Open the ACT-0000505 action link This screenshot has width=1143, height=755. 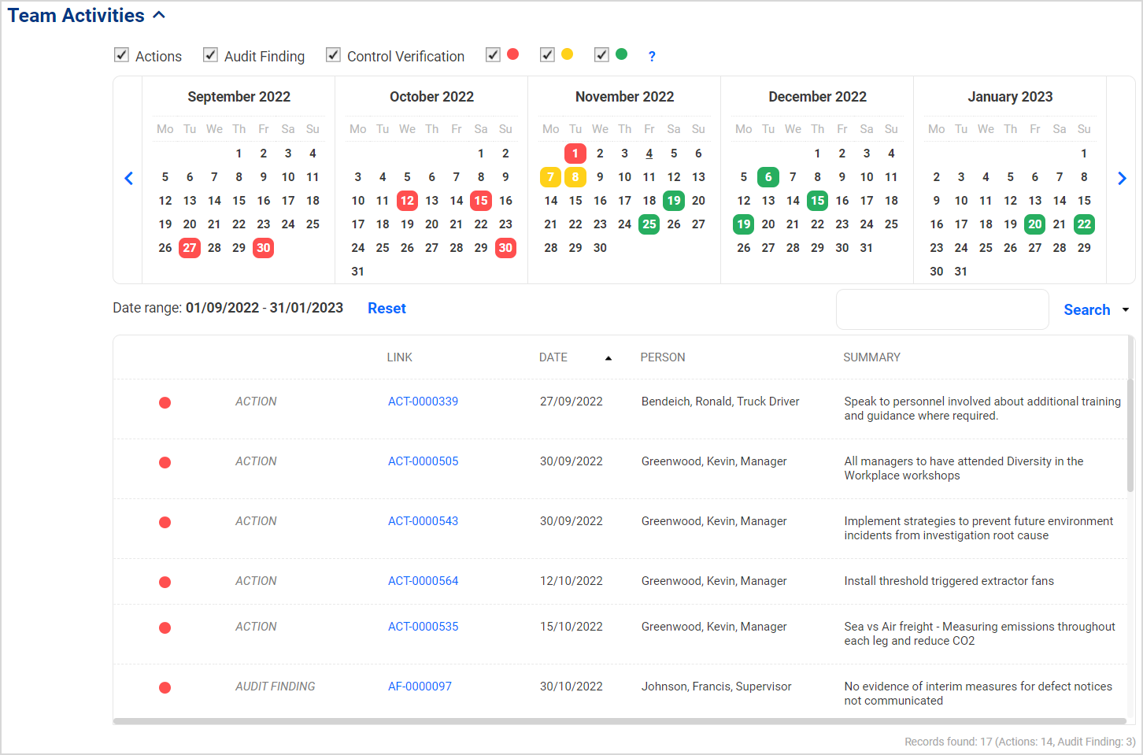pyautogui.click(x=423, y=461)
